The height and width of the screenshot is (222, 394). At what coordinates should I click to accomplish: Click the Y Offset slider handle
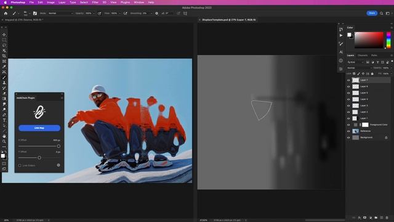pyautogui.click(x=39, y=158)
